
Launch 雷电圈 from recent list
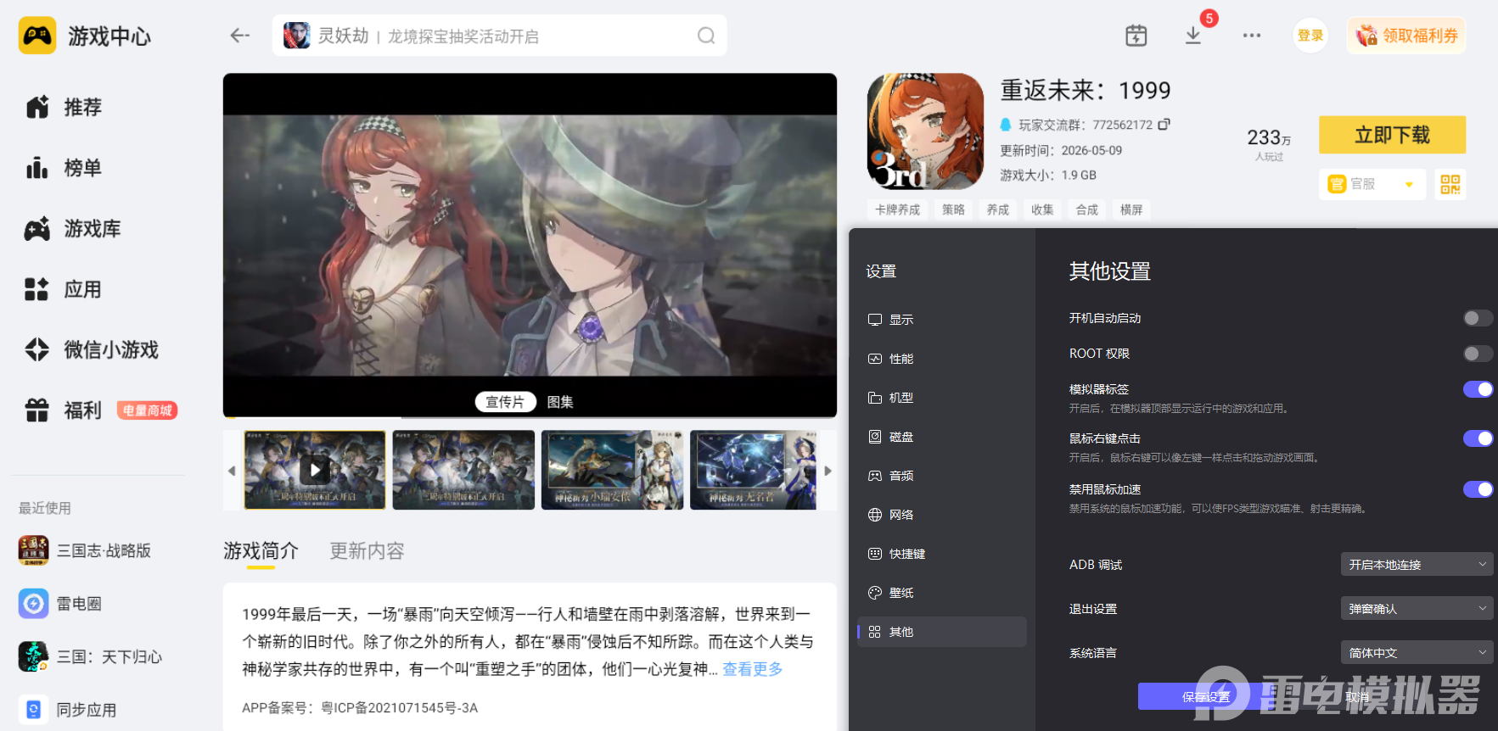click(x=60, y=604)
